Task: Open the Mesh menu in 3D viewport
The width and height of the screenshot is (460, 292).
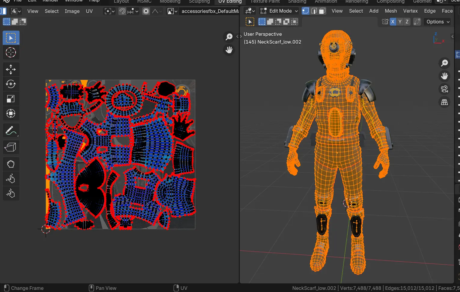Action: point(391,11)
